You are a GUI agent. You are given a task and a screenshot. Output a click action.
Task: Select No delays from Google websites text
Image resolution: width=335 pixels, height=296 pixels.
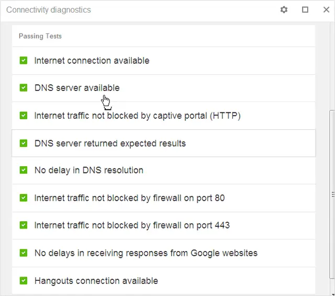[146, 253]
